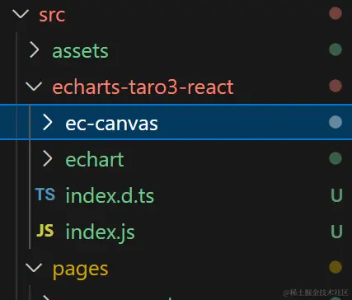The width and height of the screenshot is (352, 300).
Task: Click the green status dot on assets
Action: pos(336,49)
